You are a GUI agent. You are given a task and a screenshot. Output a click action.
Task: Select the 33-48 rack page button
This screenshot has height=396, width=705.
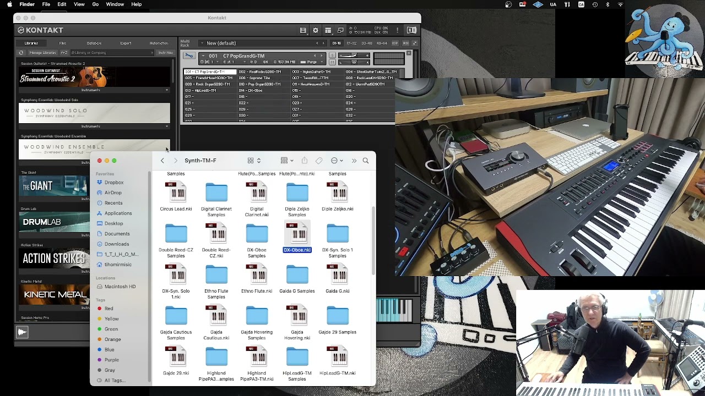366,43
